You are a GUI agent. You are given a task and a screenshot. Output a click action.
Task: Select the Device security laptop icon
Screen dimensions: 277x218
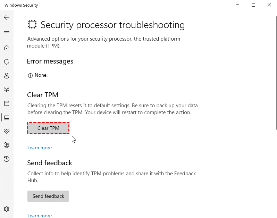click(x=7, y=117)
